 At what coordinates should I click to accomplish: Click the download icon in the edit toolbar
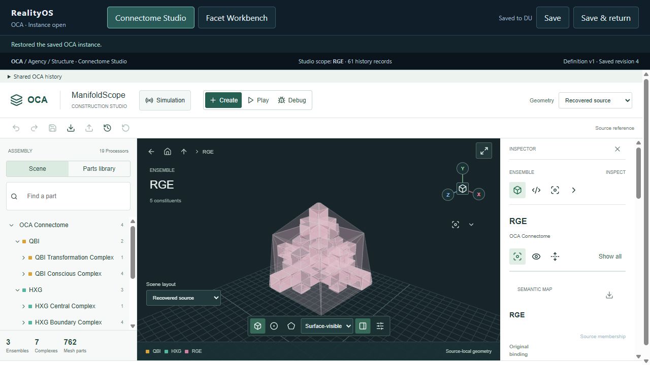click(71, 128)
